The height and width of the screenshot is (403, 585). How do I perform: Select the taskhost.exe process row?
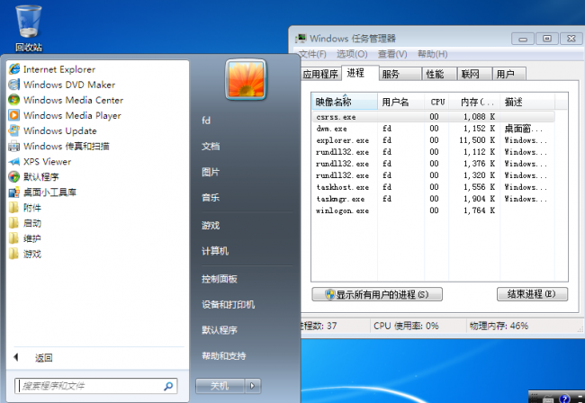pos(434,187)
